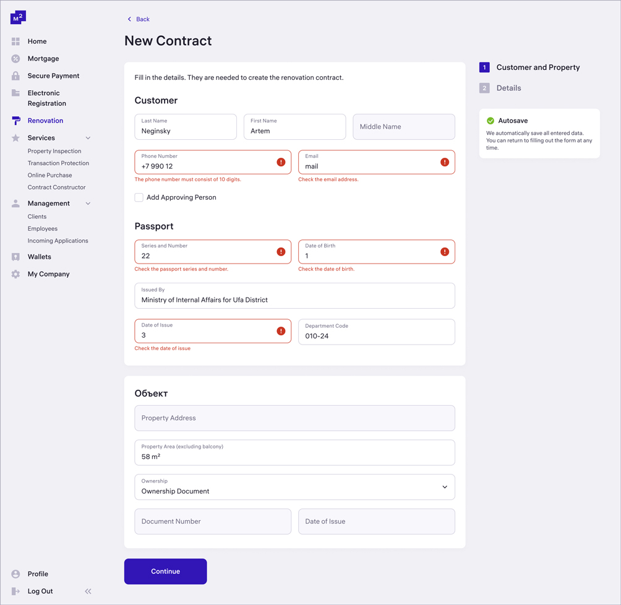Click the Electronic Registration folder icon
Image resolution: width=621 pixels, height=605 pixels.
tap(15, 93)
